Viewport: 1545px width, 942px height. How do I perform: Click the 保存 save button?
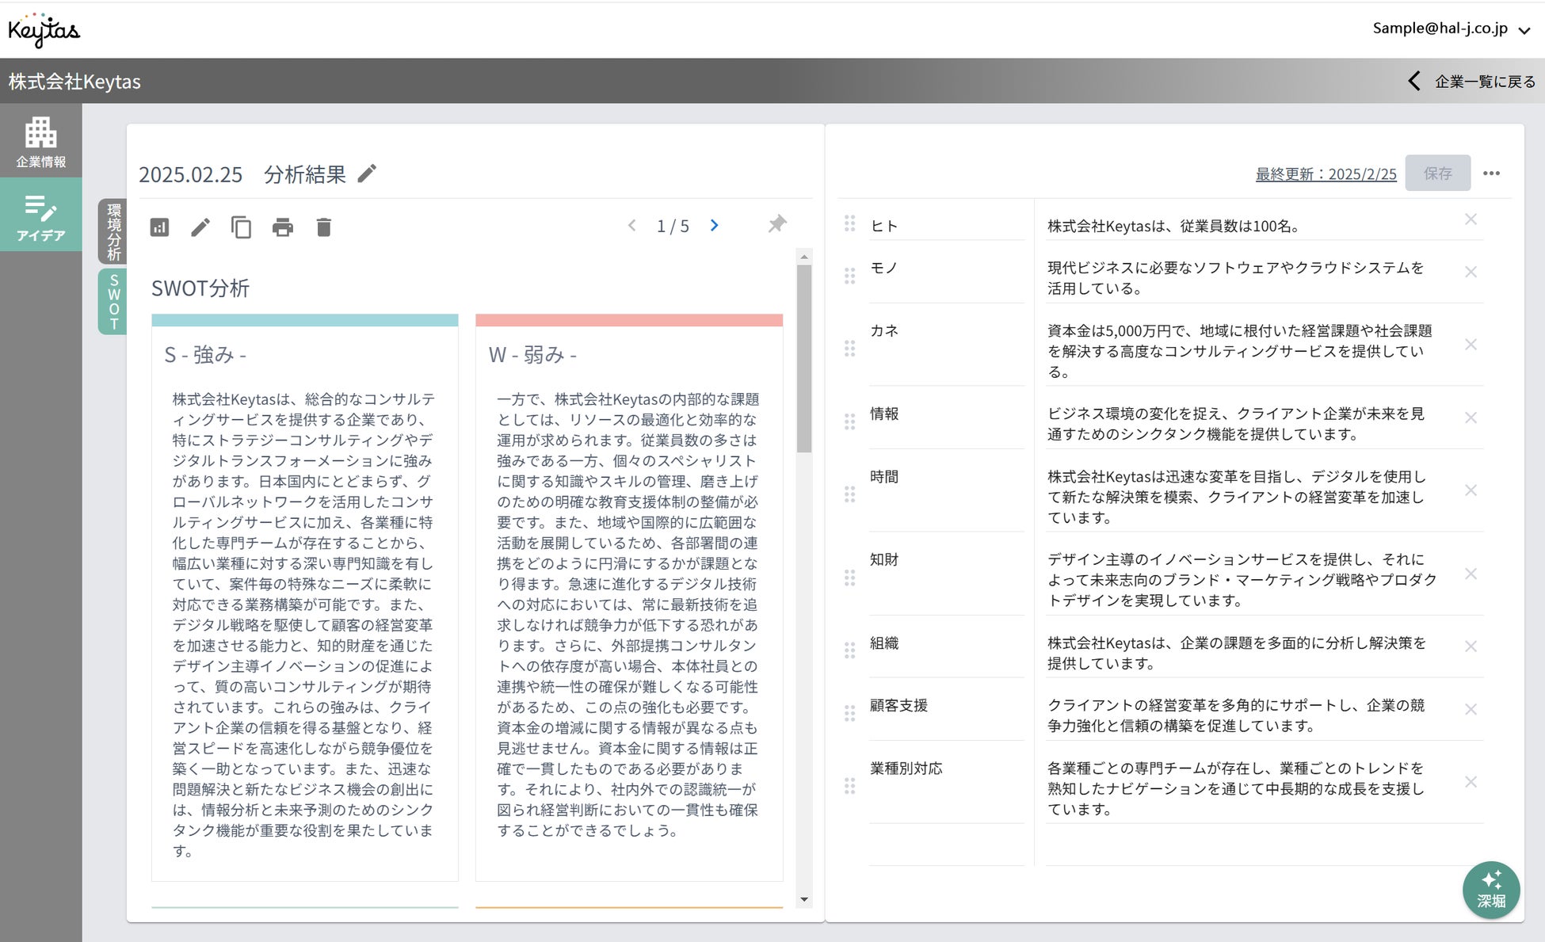1437,174
